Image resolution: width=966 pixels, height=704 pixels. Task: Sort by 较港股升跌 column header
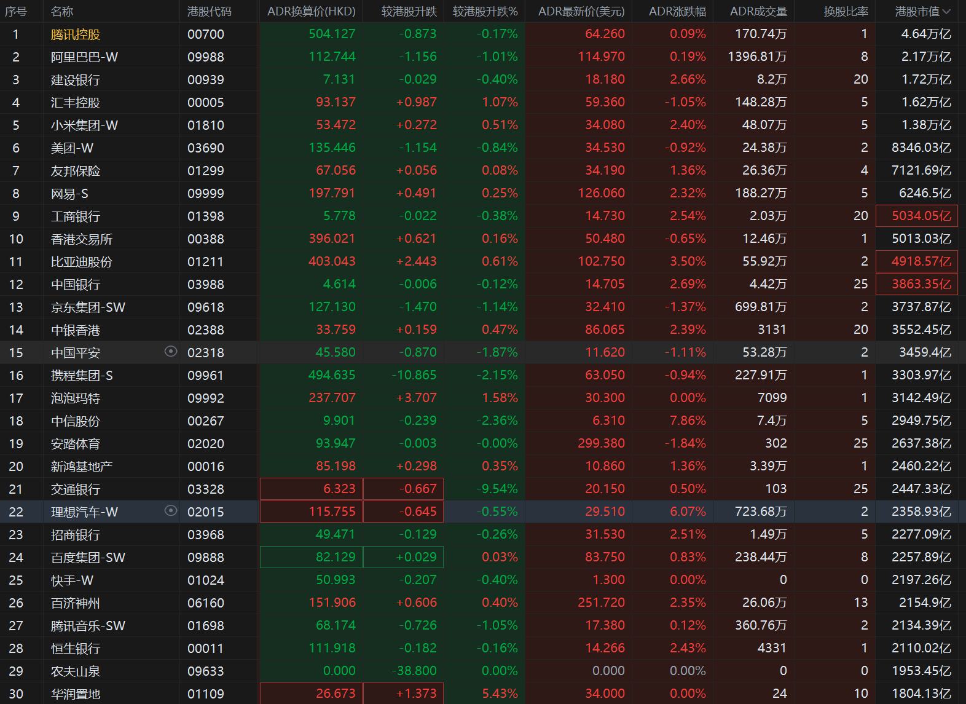(x=409, y=11)
